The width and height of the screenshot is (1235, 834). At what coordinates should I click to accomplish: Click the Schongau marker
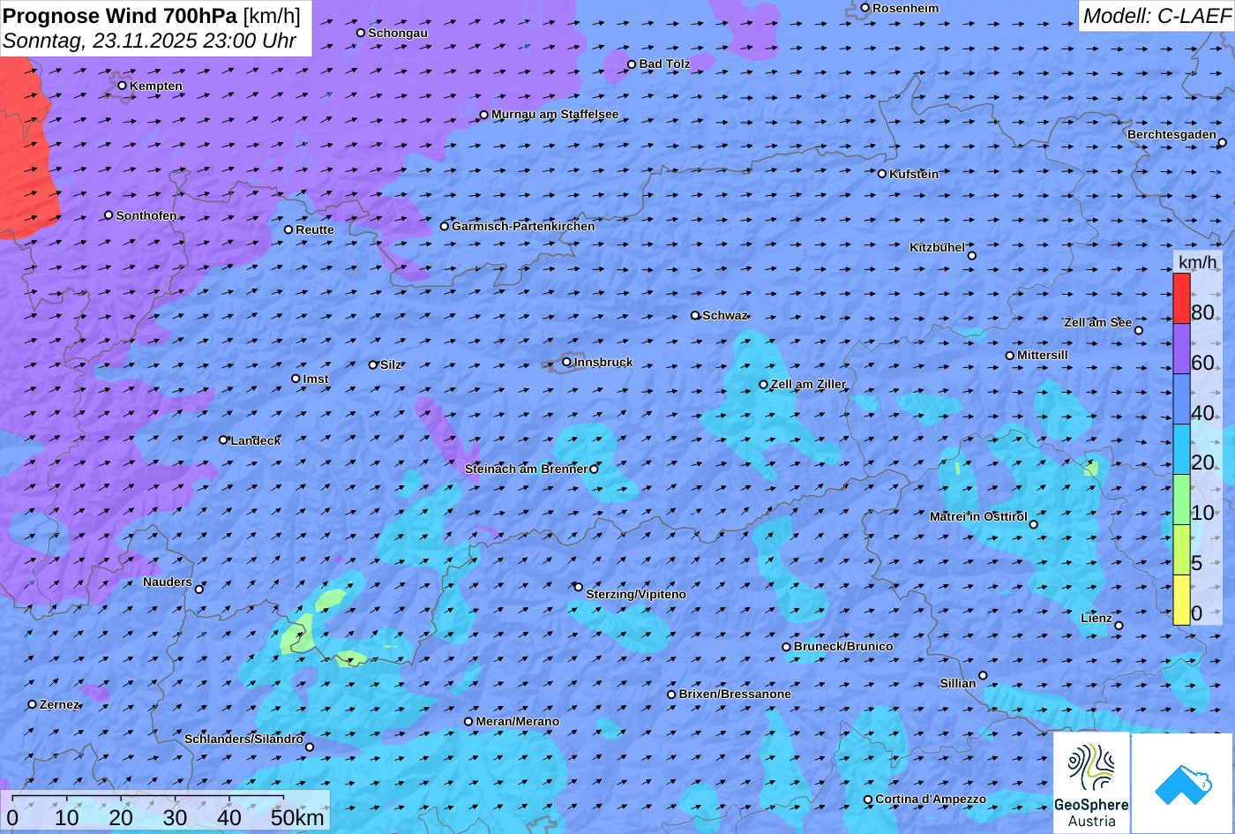(x=361, y=33)
